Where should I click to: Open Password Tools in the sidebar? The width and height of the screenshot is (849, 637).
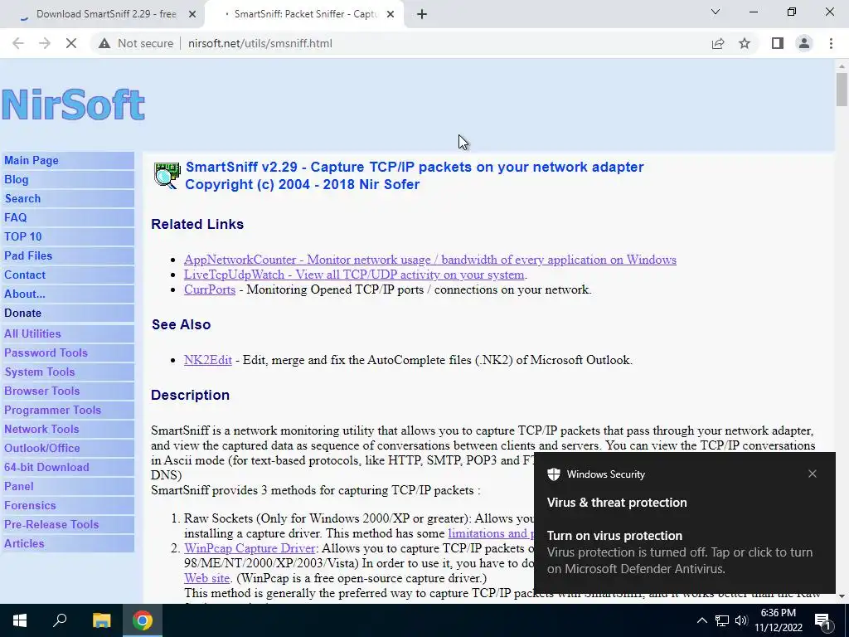tap(68, 353)
